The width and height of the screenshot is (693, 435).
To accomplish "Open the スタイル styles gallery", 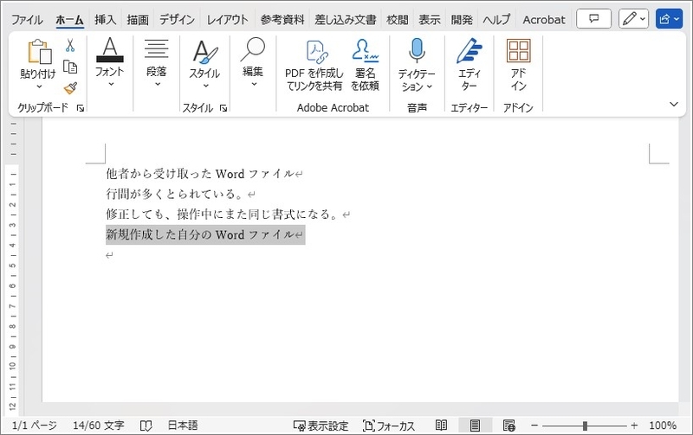I will coord(204,64).
